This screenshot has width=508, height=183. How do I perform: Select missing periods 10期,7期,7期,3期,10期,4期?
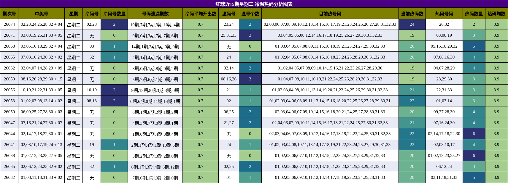[x=155, y=25]
